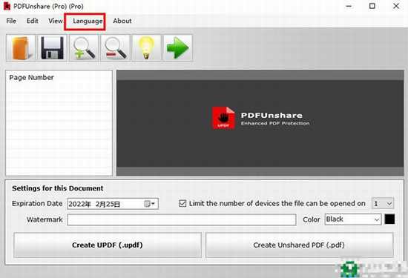The height and width of the screenshot is (278, 408).
Task: Click the Page Number column header
Action: click(31, 78)
